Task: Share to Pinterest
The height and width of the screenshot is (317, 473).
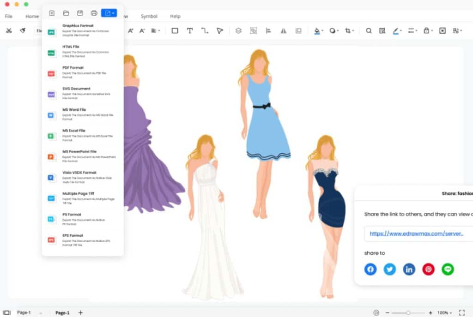Action: [428, 269]
